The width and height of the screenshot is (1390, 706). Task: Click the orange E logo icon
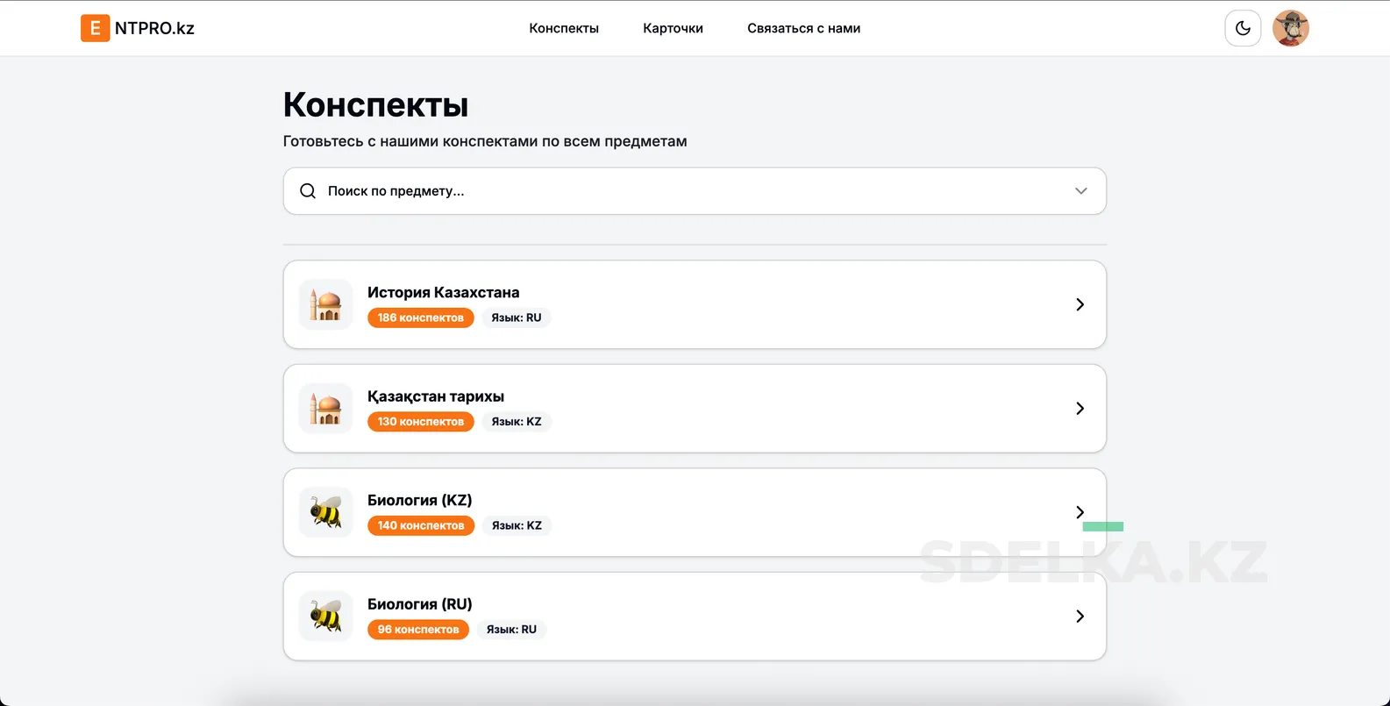click(x=95, y=28)
